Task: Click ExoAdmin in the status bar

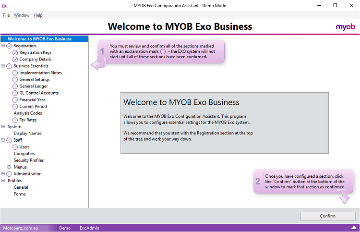Action: click(89, 228)
